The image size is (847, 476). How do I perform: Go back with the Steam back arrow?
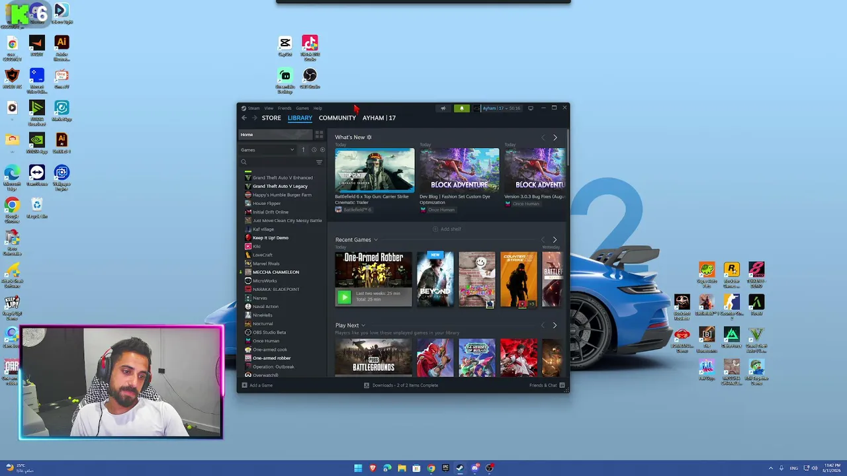click(x=244, y=118)
